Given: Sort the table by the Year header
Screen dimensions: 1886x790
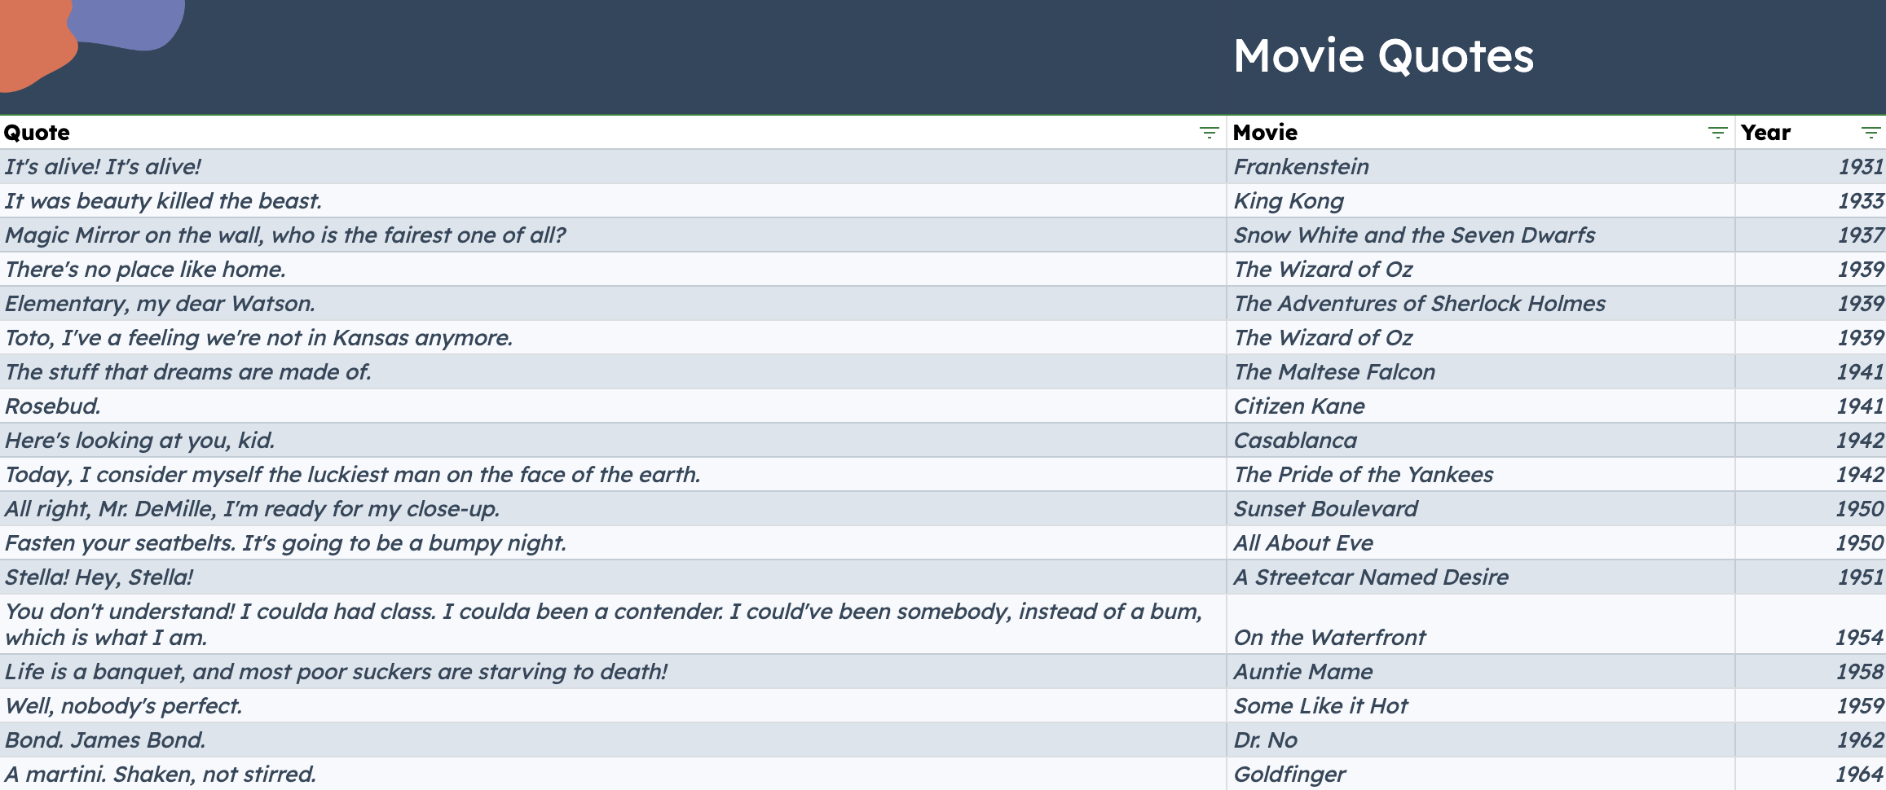Looking at the screenshot, I should [1765, 132].
